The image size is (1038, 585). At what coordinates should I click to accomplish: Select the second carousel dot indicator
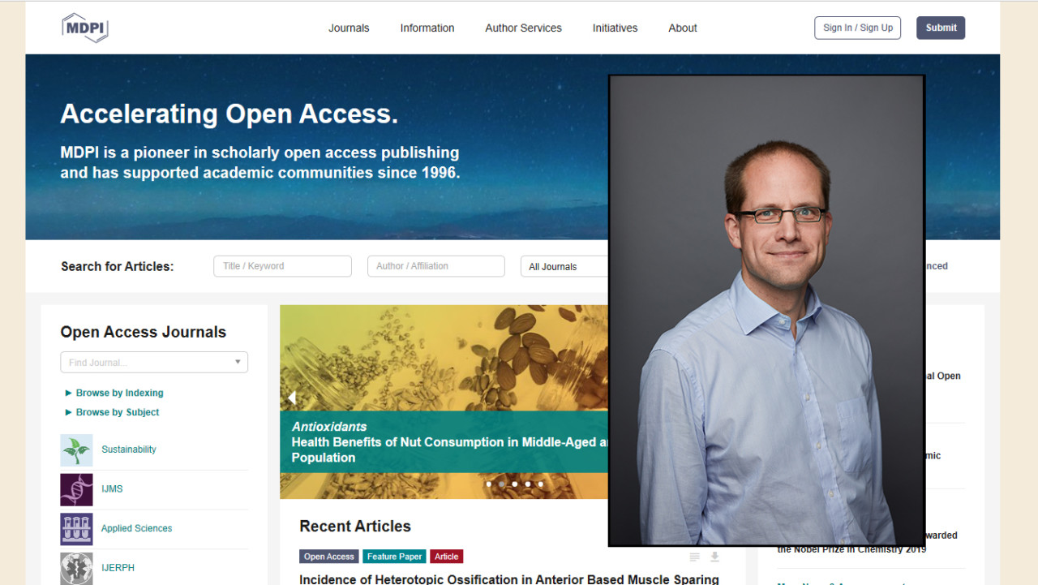[501, 484]
